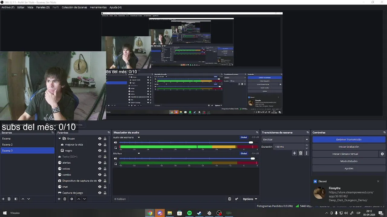Move scene up arrow in Escenas
Screen dimensions: 387x217
click(x=23, y=199)
